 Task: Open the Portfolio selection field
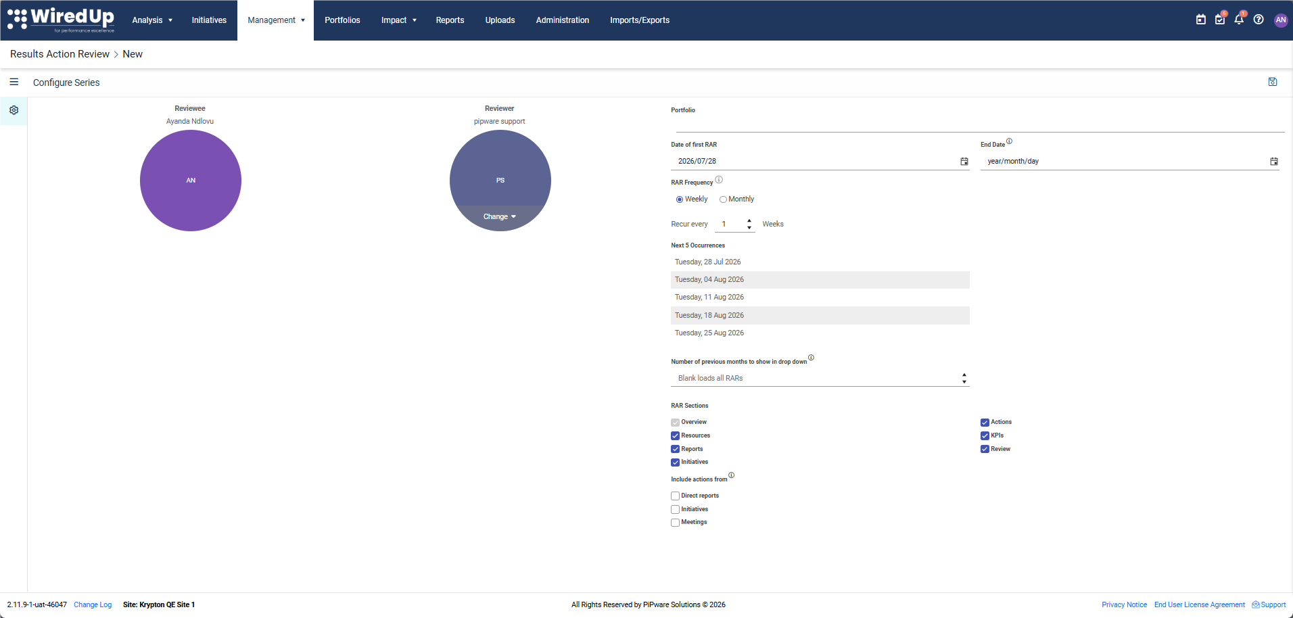[x=980, y=124]
